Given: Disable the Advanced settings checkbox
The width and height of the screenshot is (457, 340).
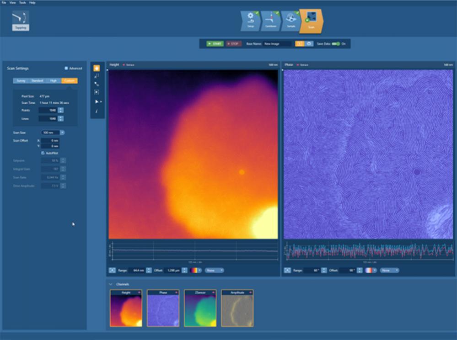Looking at the screenshot, I should 66,68.
